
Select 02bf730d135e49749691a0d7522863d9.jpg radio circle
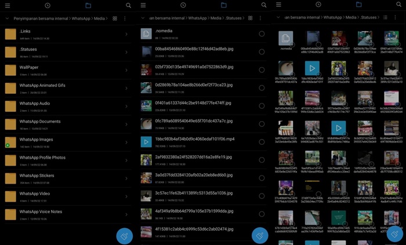point(262,70)
